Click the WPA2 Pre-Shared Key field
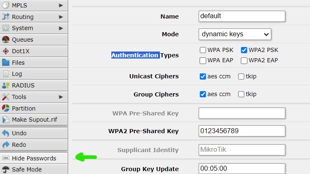310x174 pixels. tap(242, 131)
